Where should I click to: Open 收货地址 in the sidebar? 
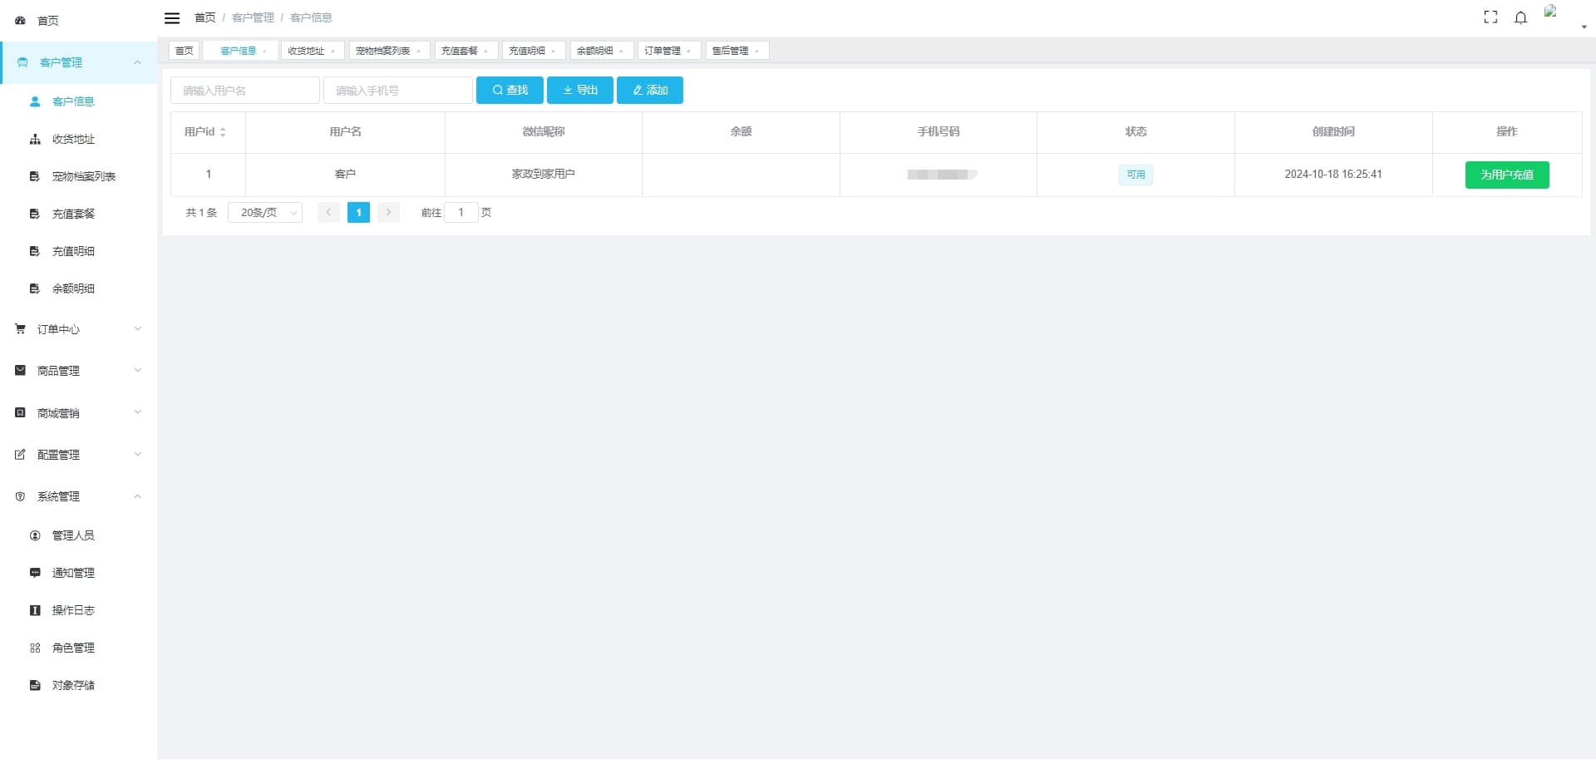coord(79,139)
